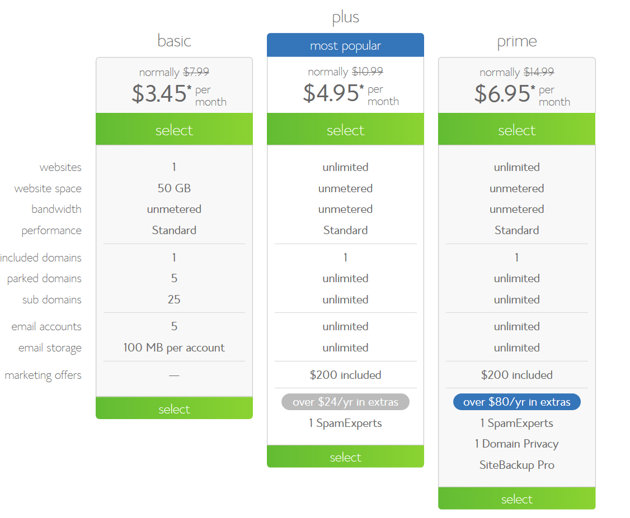630x518 pixels.
Task: Click 'SiteBackup Pro' in prime extras
Action: [x=516, y=465]
